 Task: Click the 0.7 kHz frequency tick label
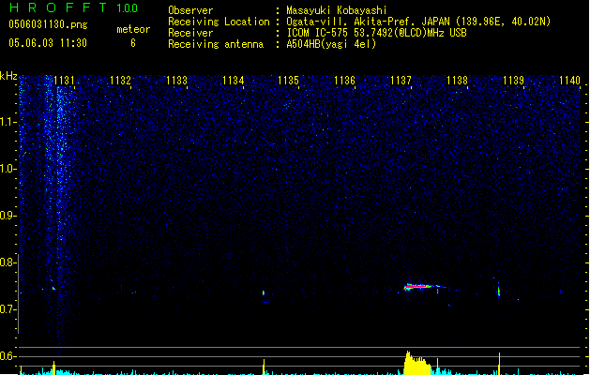click(8, 309)
